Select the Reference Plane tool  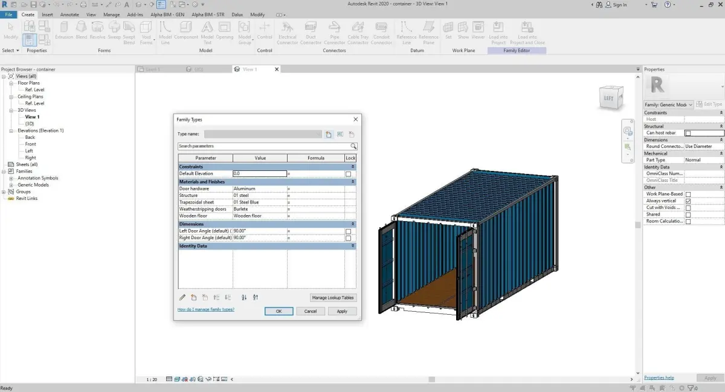click(x=429, y=33)
